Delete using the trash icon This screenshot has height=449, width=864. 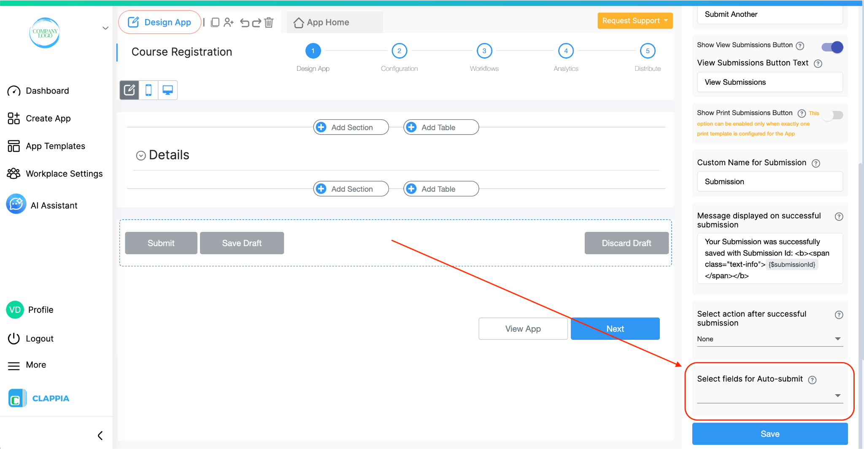coord(269,22)
